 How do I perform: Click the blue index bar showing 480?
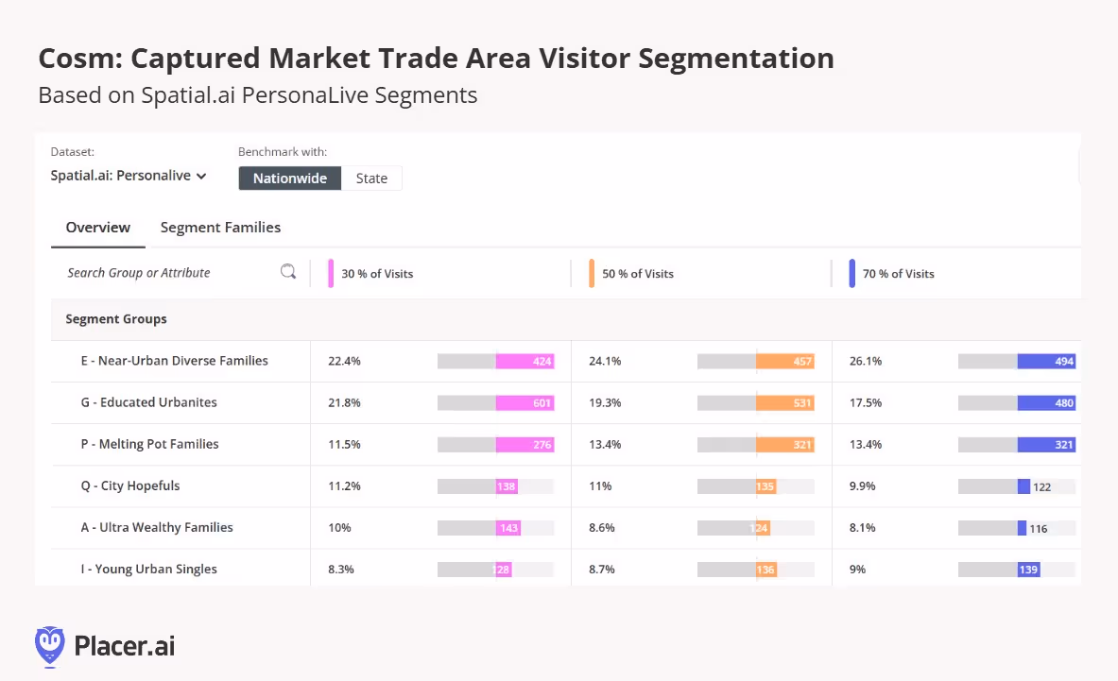1047,402
